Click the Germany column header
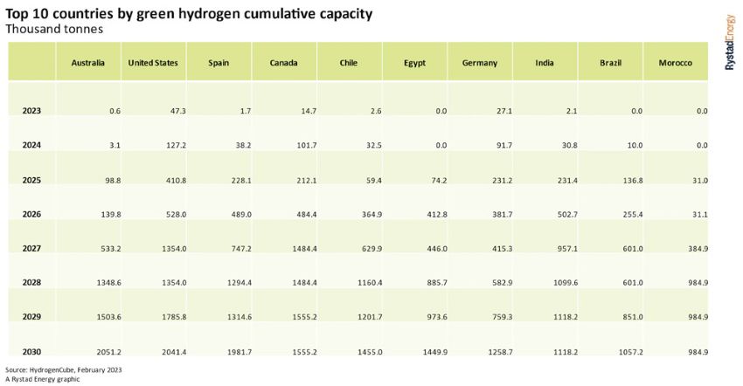 pos(480,63)
